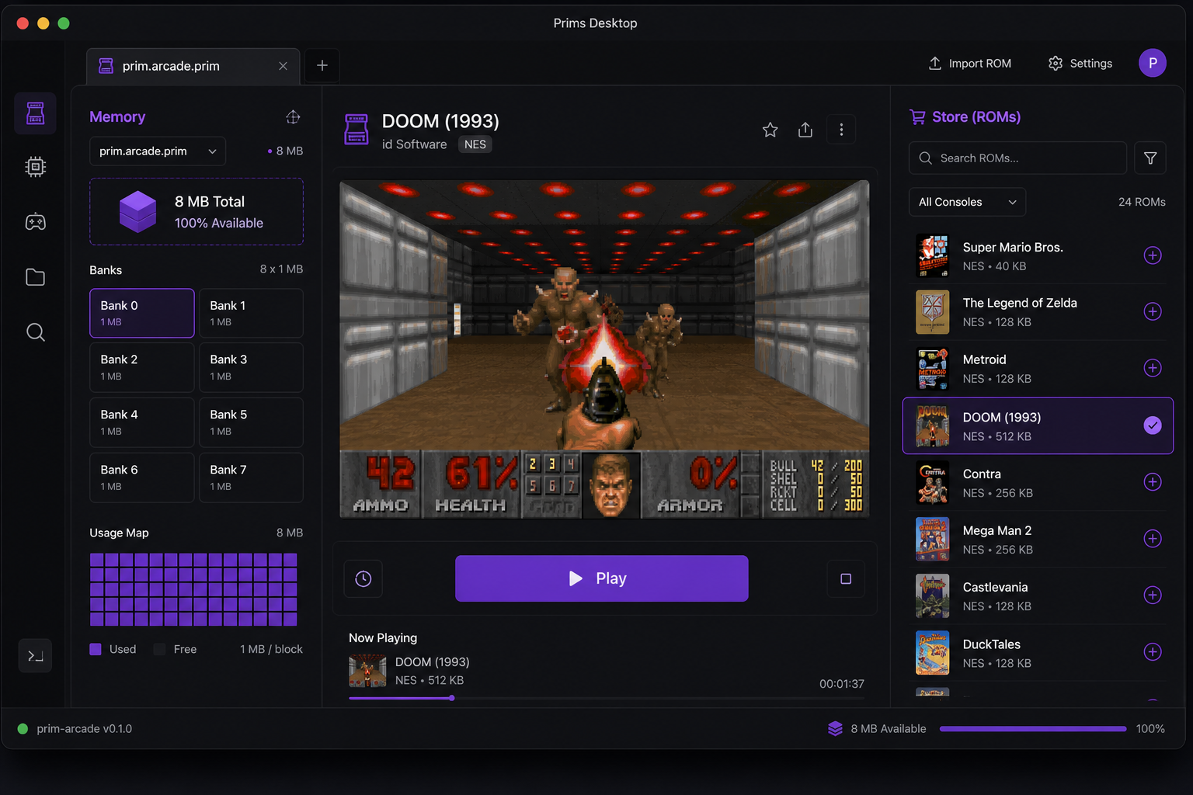Screen dimensions: 1193x795
Task: Click the Used legend color swatch
Action: click(x=96, y=649)
